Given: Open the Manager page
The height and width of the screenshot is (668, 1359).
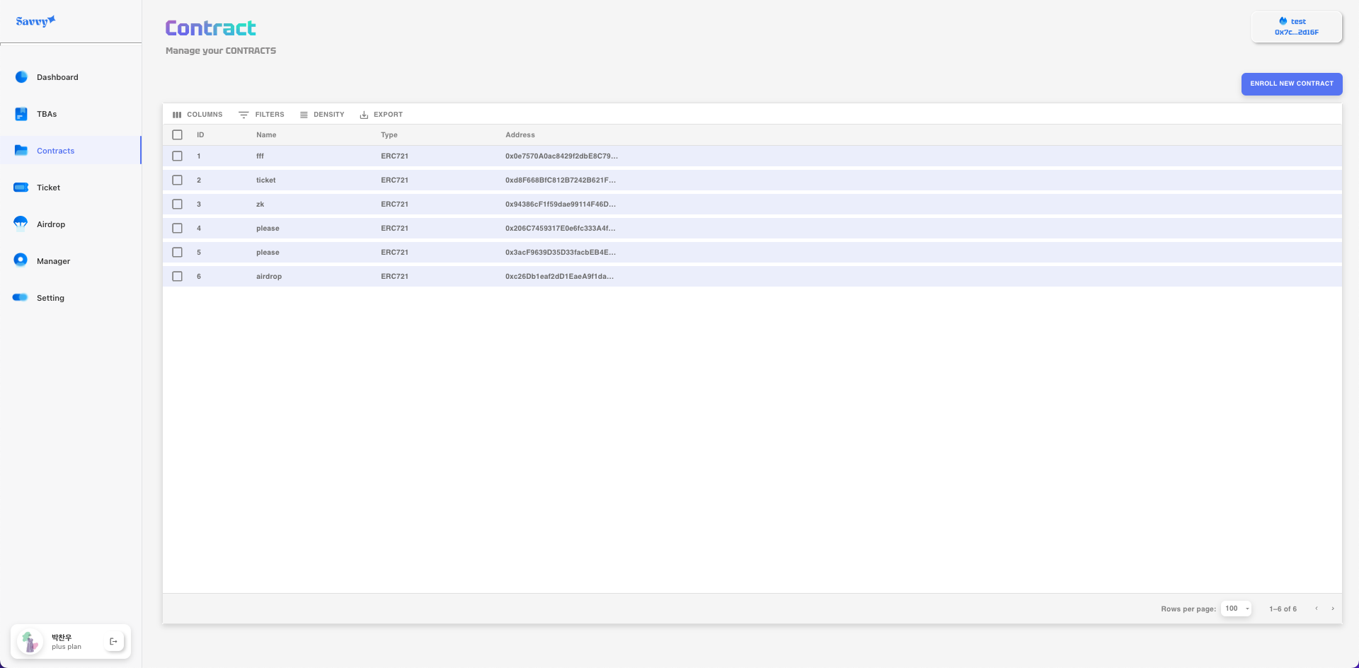Looking at the screenshot, I should click(71, 261).
